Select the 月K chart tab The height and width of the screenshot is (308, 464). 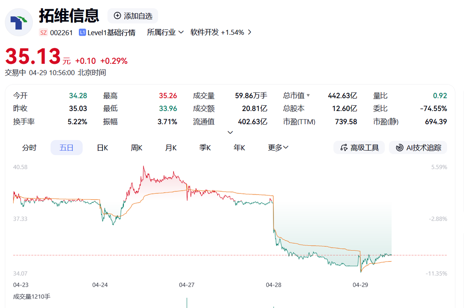tap(171, 147)
